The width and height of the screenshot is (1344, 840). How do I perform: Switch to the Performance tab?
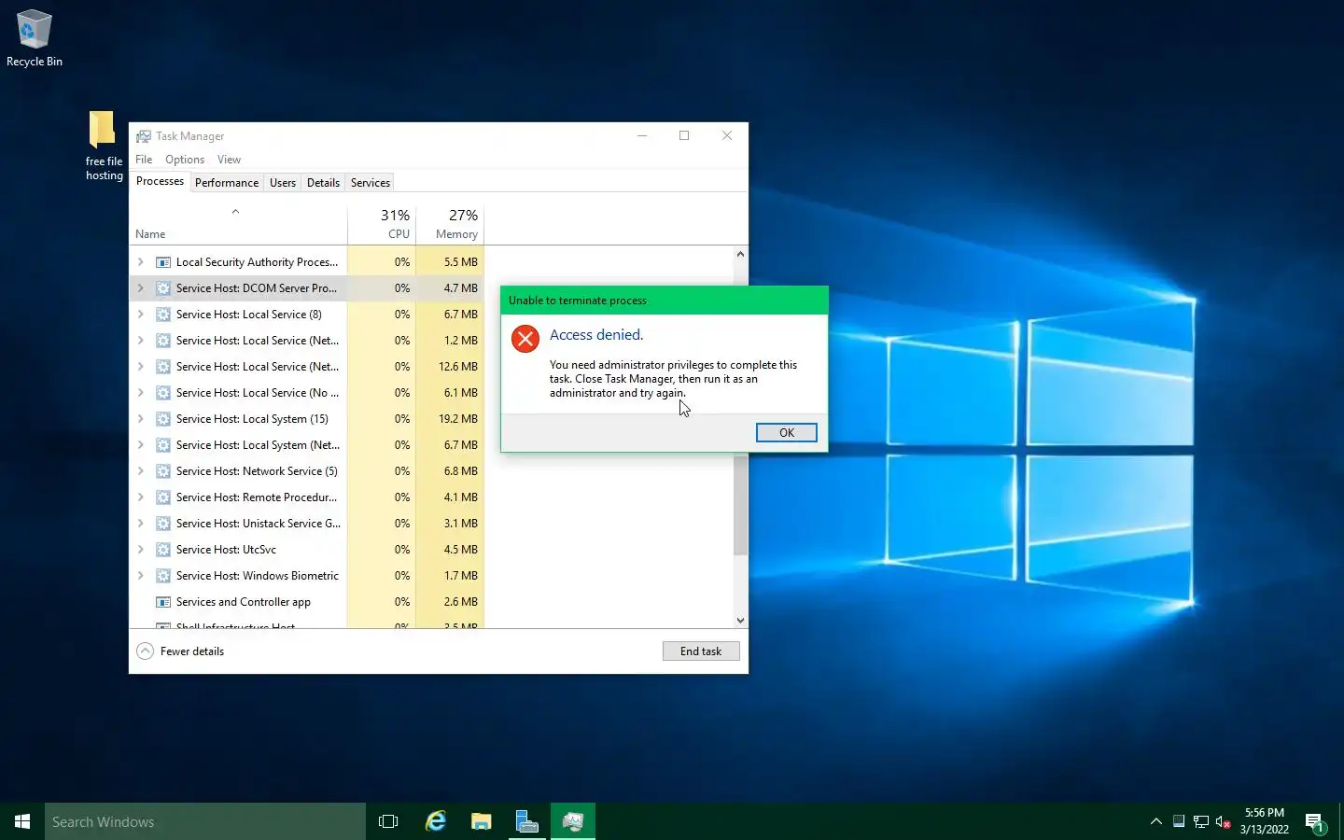[227, 183]
